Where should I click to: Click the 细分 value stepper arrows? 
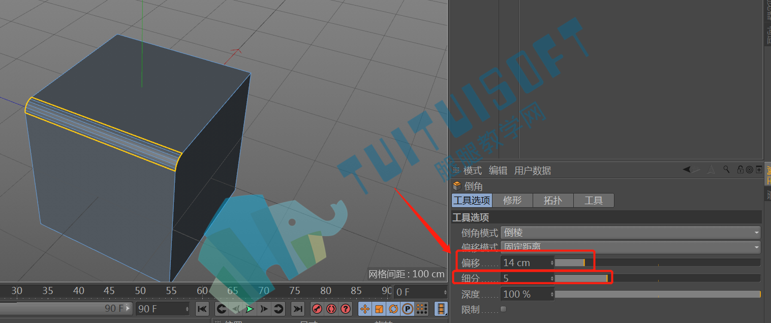552,278
